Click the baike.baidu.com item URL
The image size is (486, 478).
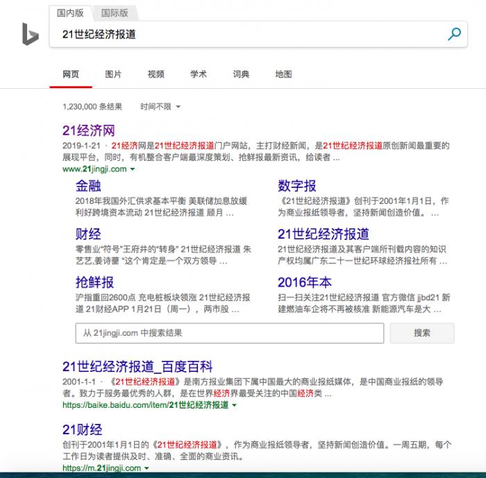[x=146, y=405]
